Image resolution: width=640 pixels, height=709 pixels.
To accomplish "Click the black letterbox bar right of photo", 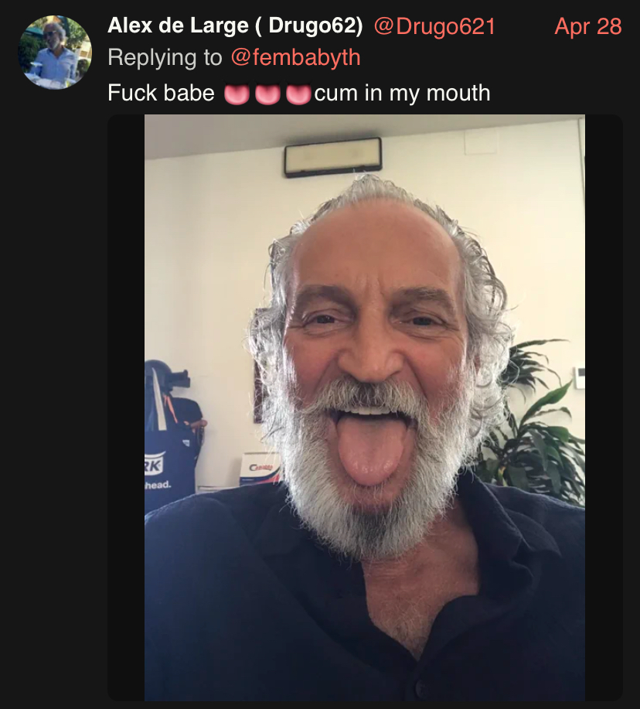I will click(604, 407).
